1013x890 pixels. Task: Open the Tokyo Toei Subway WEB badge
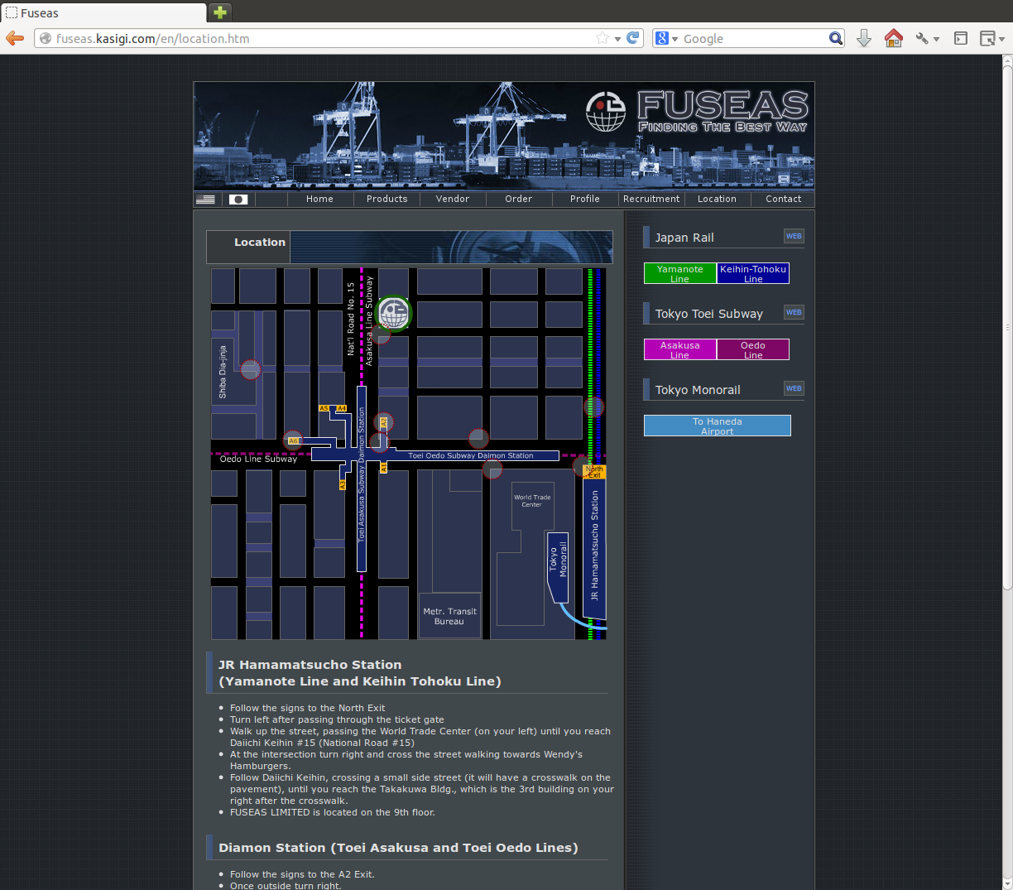793,312
